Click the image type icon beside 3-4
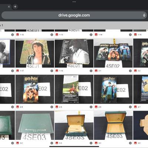This screenshot has width=148, height=148. [96, 143]
